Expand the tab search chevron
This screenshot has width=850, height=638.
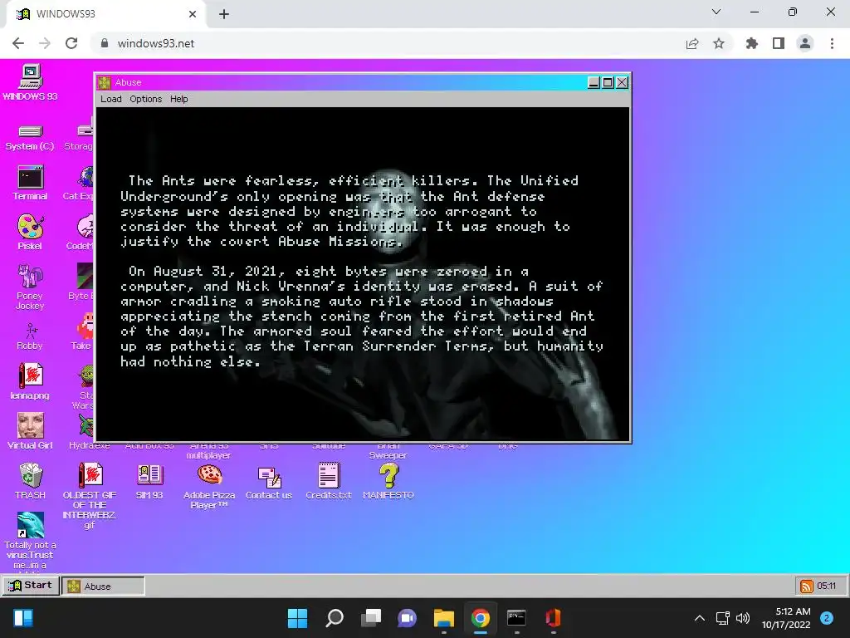(x=716, y=12)
